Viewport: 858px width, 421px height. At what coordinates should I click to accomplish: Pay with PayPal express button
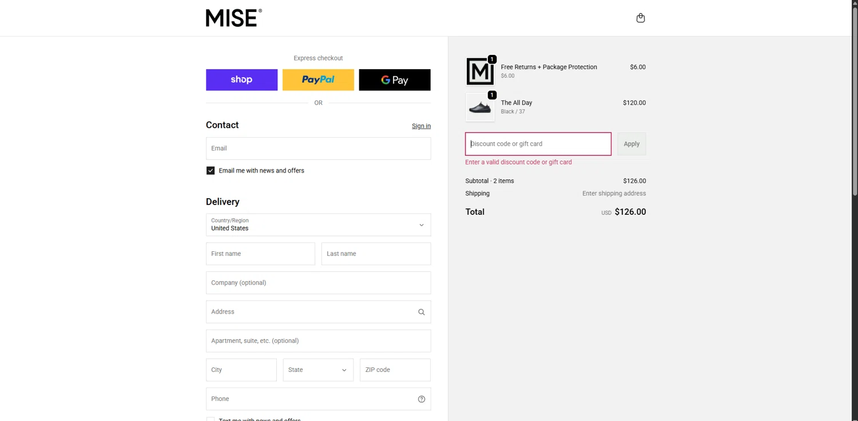click(318, 80)
